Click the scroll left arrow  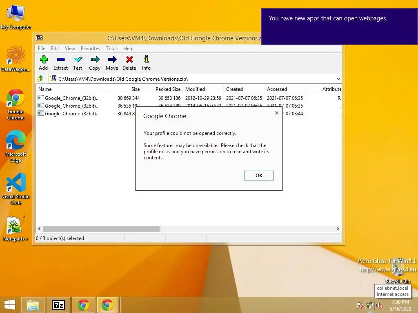39,229
